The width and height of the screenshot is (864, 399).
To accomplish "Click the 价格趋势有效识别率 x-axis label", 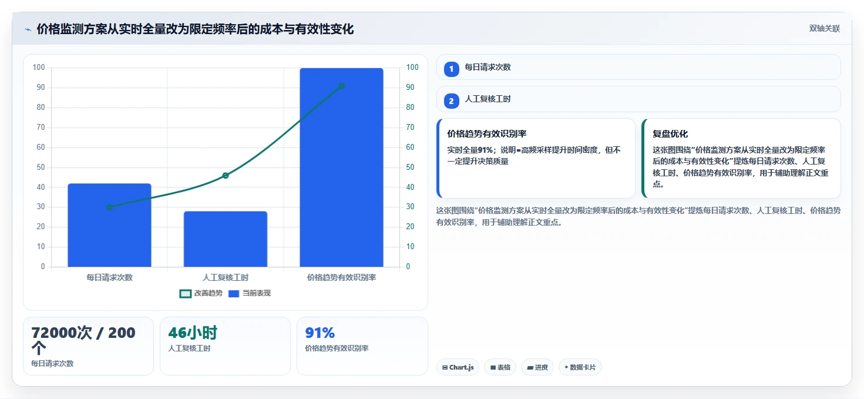I will click(x=341, y=277).
